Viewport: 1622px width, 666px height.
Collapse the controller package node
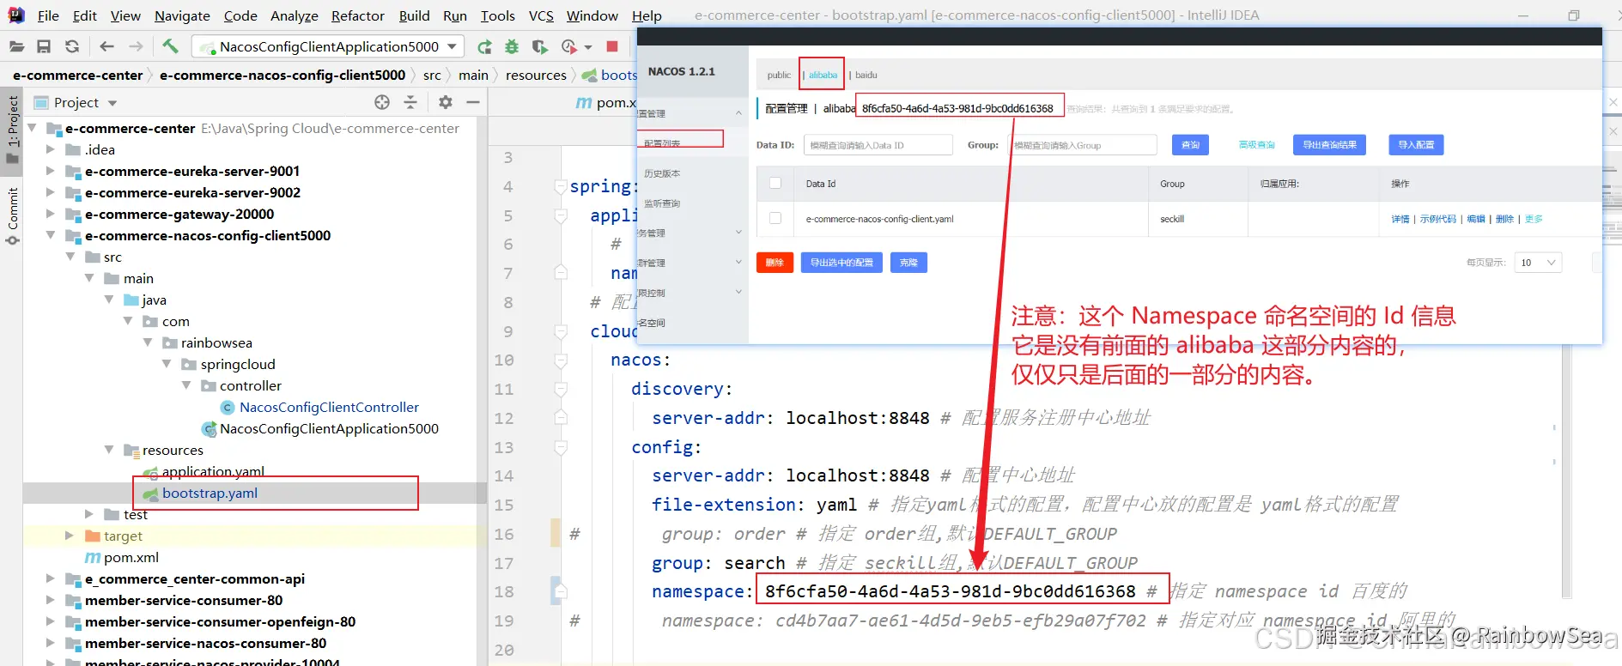tap(186, 385)
